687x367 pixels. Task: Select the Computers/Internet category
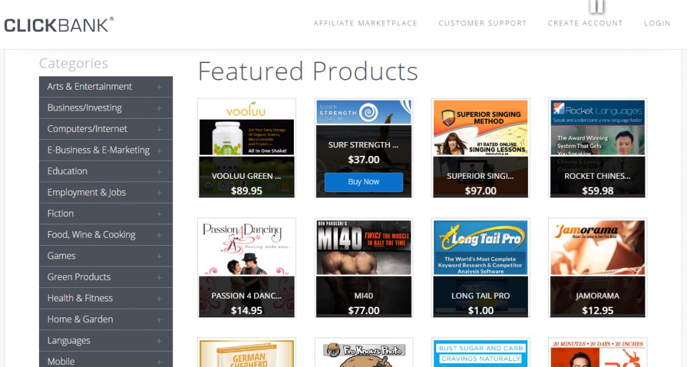click(105, 129)
